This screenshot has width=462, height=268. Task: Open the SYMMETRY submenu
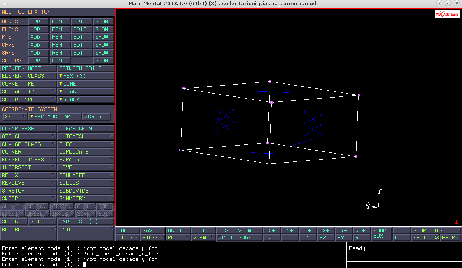[x=86, y=198]
